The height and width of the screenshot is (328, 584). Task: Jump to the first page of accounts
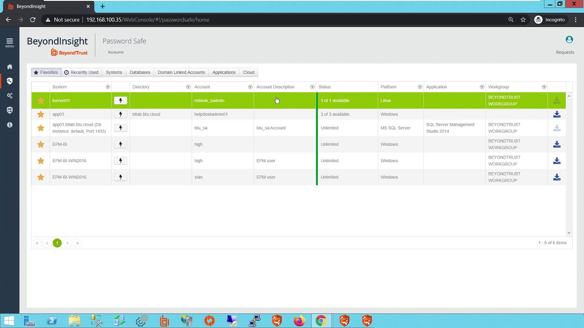pos(37,243)
